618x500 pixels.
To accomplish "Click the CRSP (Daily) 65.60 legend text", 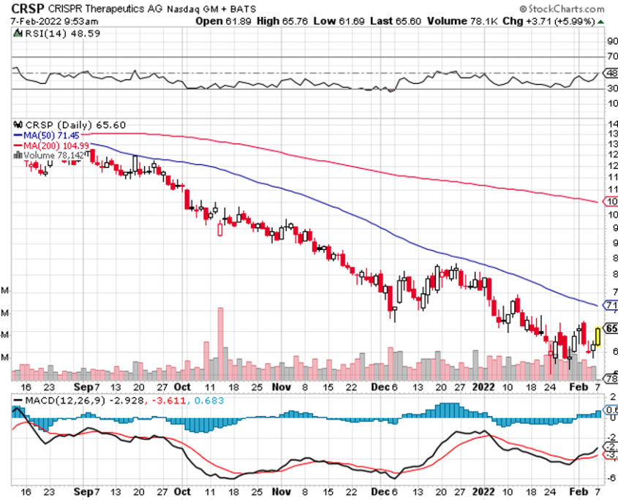I will (75, 125).
